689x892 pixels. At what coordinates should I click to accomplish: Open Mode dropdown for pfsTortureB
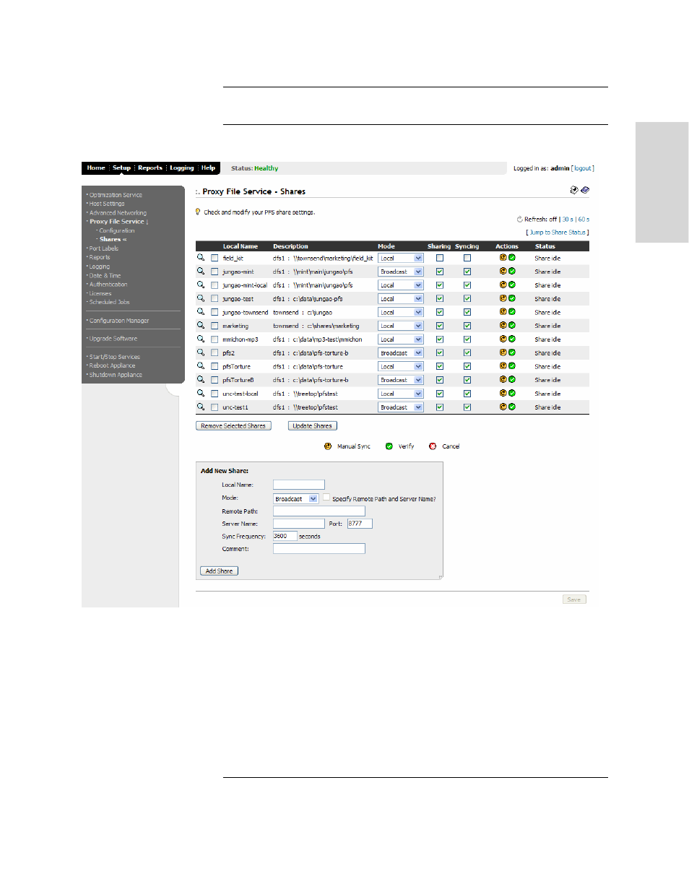coord(401,380)
